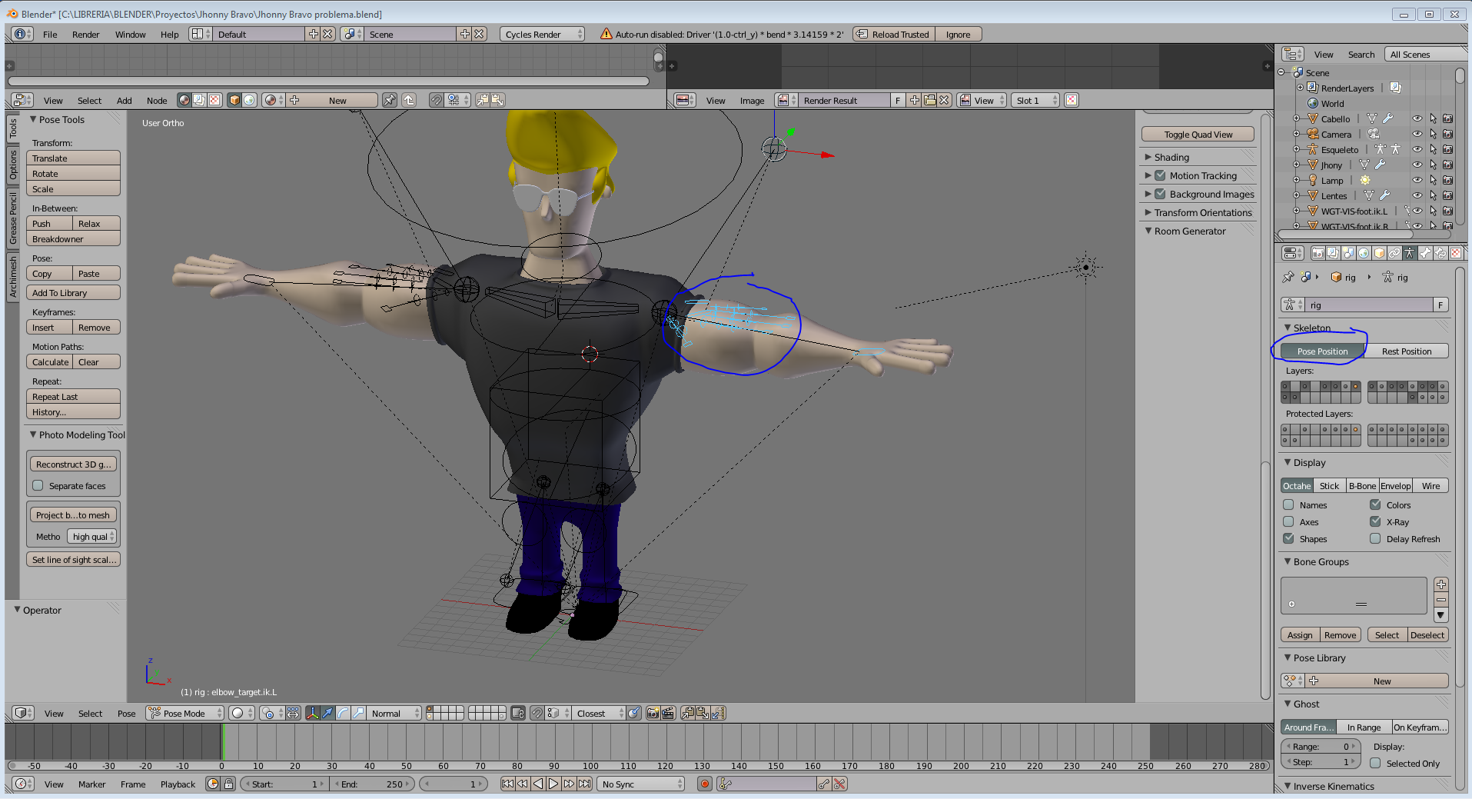Uncheck the Colors checkbox
This screenshot has height=799, width=1472.
click(1375, 504)
